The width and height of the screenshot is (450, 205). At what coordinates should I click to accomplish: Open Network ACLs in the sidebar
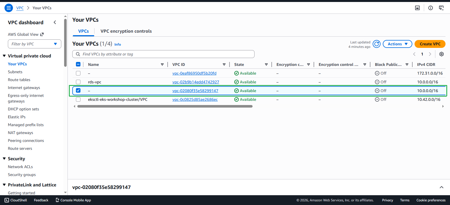(x=20, y=167)
